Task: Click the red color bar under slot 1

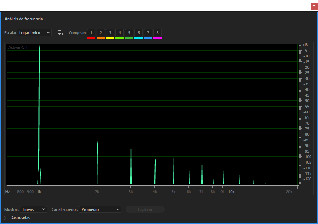Action: point(91,38)
